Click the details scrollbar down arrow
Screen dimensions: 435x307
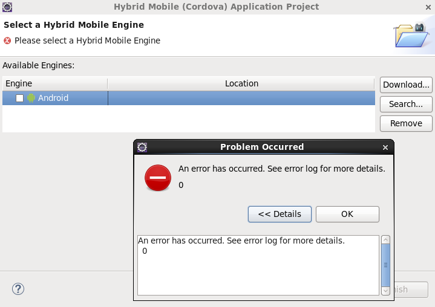(x=385, y=291)
